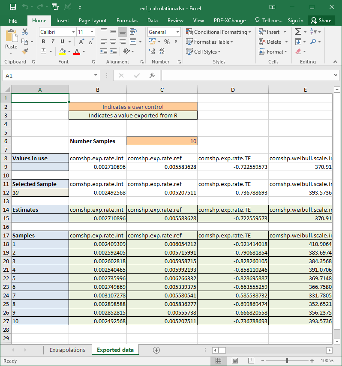342x366 pixels.
Task: Click the Increase Decimal icon
Action: [152, 51]
